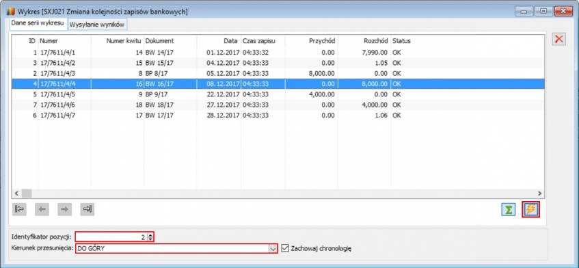Open Kierunek przesunięcia dropdown arrow
This screenshot has height=268, width=579.
click(x=273, y=249)
